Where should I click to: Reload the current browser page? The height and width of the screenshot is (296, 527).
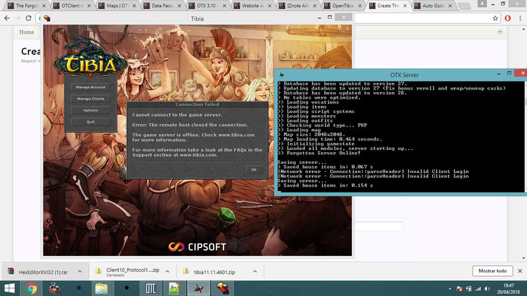coord(28,18)
